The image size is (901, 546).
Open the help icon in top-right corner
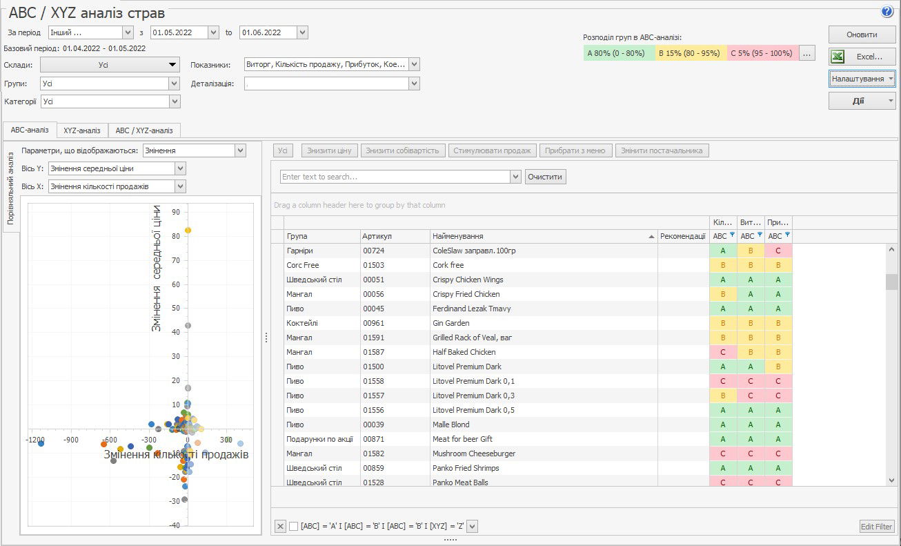click(x=887, y=11)
